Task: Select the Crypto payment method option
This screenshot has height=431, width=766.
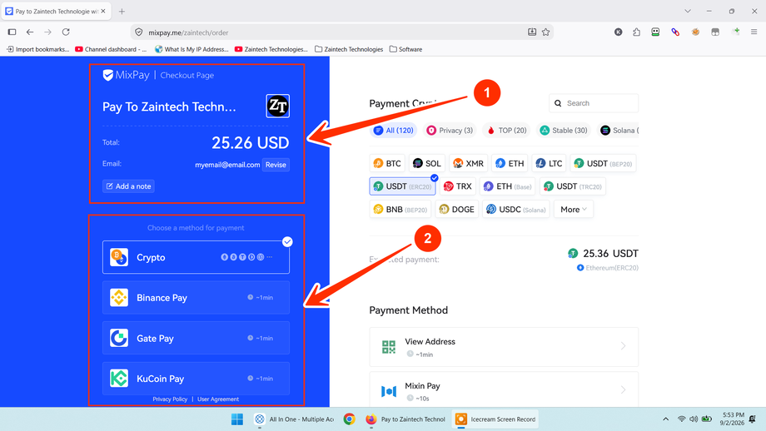Action: point(196,257)
